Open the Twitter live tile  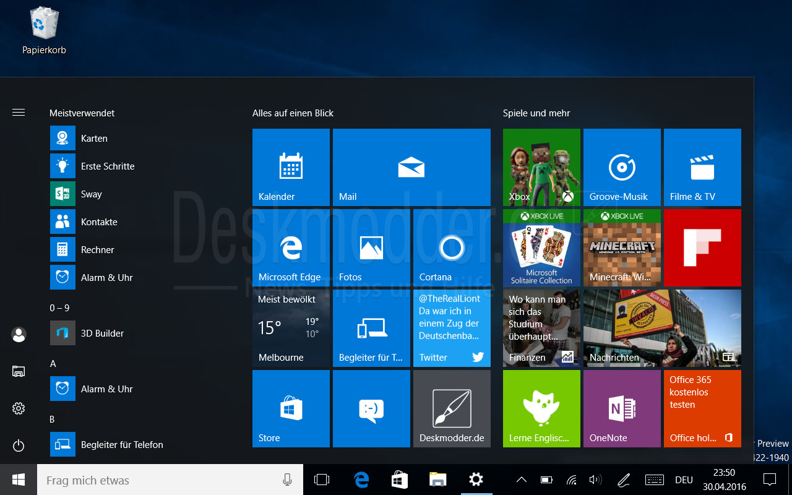pyautogui.click(x=452, y=328)
